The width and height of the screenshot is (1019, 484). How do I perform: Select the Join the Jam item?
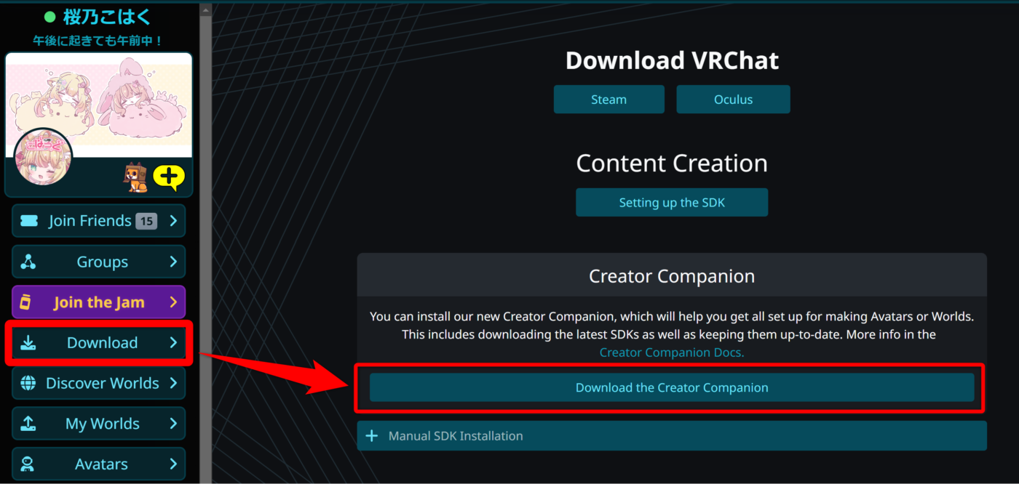[99, 302]
